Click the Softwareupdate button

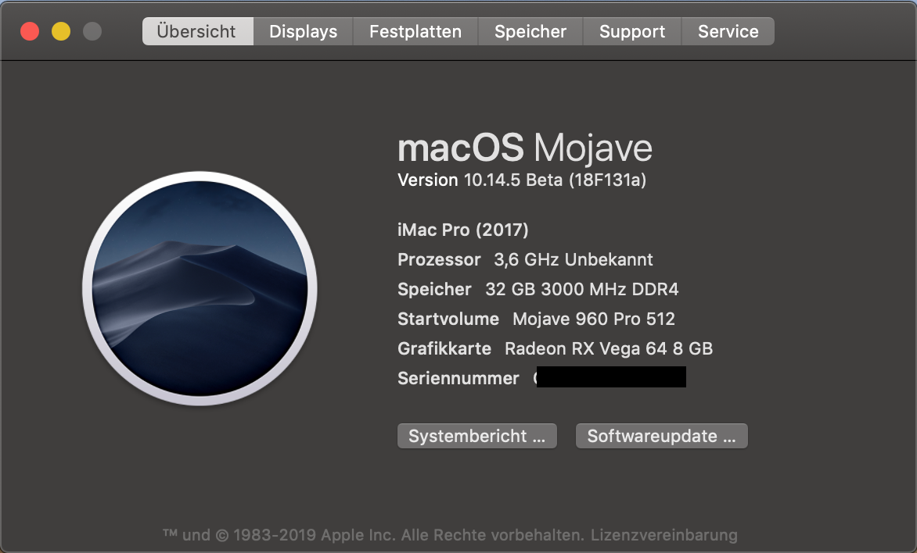click(x=661, y=436)
